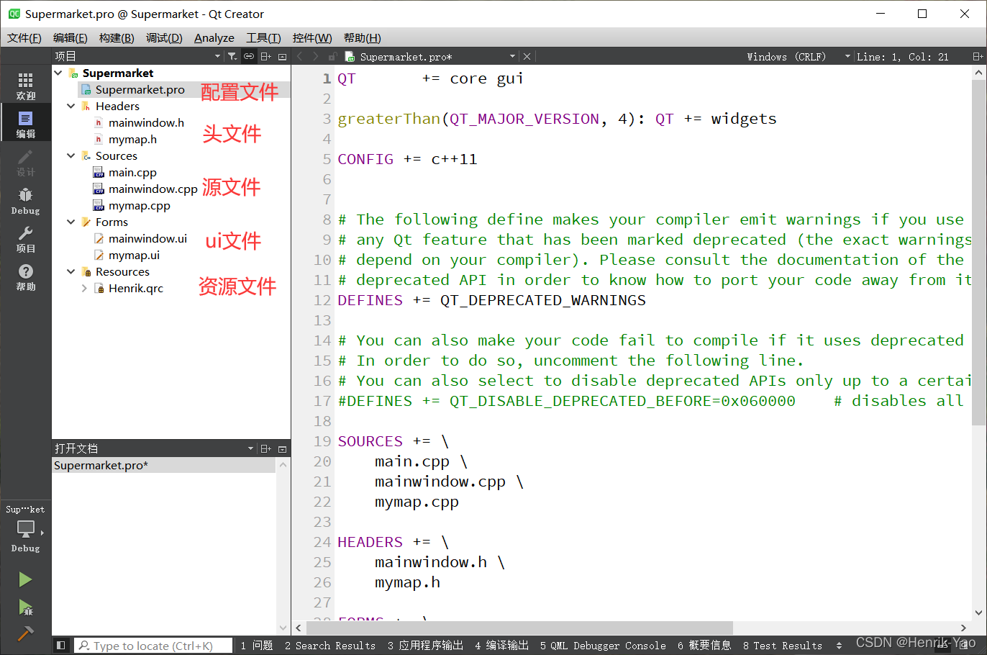Click the green Run button
The height and width of the screenshot is (655, 987).
[x=25, y=579]
